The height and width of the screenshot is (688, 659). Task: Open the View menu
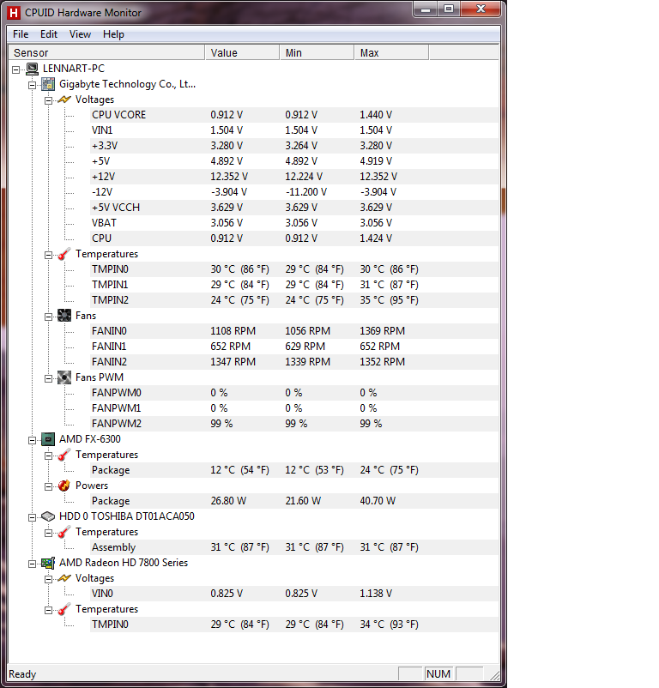pyautogui.click(x=80, y=34)
